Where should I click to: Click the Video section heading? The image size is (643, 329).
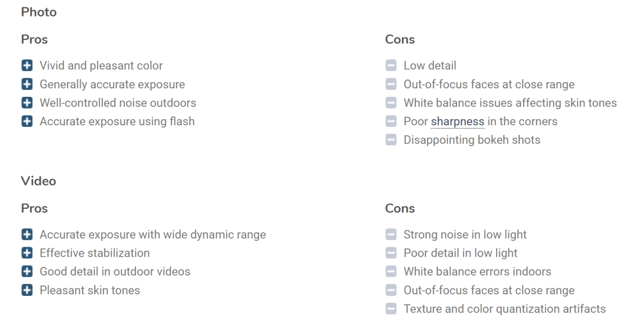coord(39,181)
